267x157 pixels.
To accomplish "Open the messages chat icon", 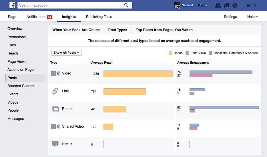I will (226, 5).
